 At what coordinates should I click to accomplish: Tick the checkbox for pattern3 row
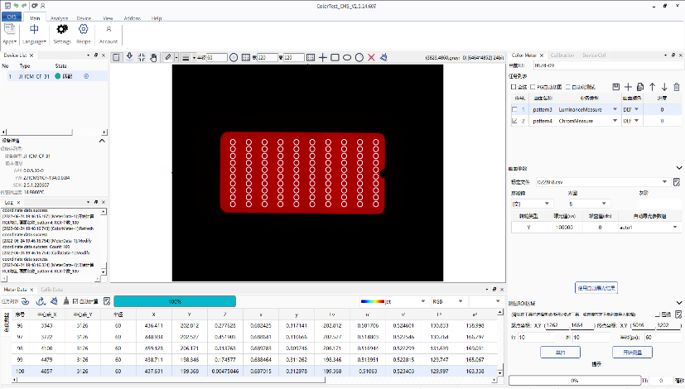515,109
